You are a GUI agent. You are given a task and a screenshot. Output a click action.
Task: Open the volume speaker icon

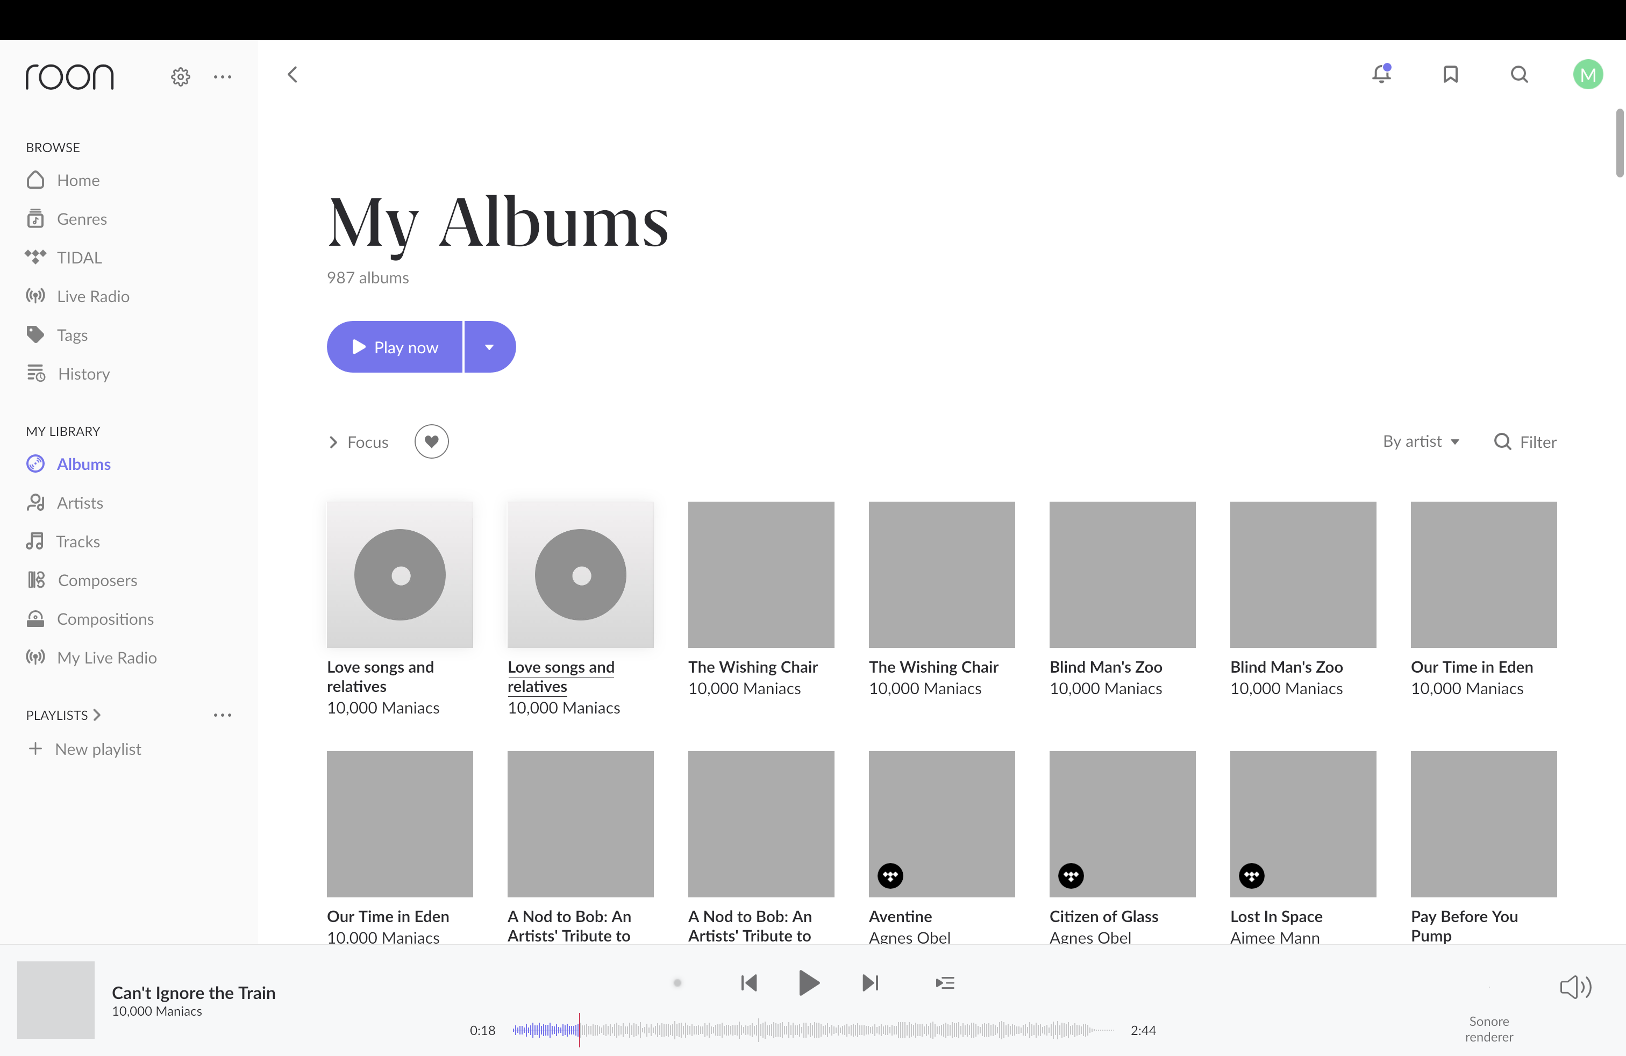click(x=1575, y=987)
